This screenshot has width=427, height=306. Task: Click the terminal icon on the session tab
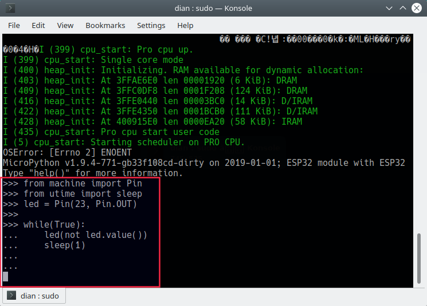pyautogui.click(x=12, y=296)
